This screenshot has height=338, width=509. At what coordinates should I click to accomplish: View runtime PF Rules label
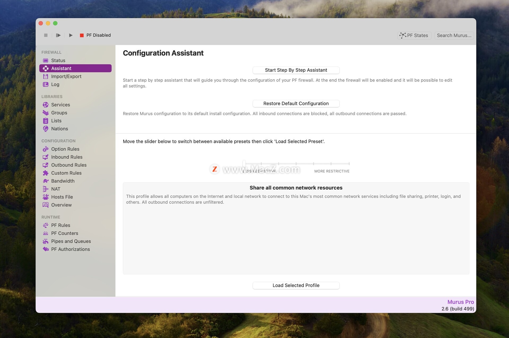pos(60,225)
